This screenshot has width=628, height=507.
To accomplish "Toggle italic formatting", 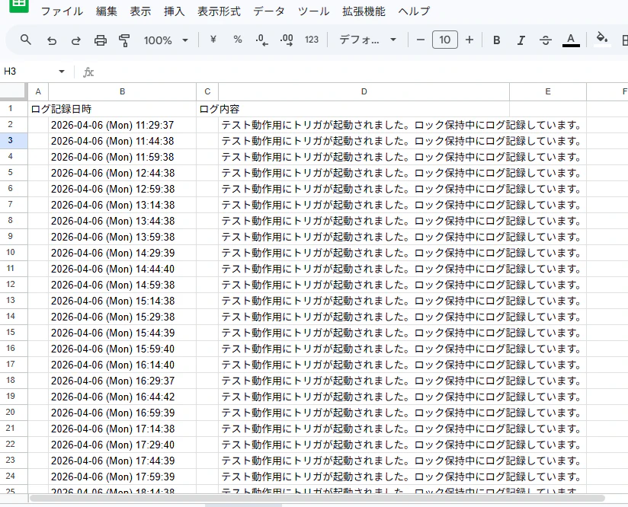I will click(x=521, y=40).
